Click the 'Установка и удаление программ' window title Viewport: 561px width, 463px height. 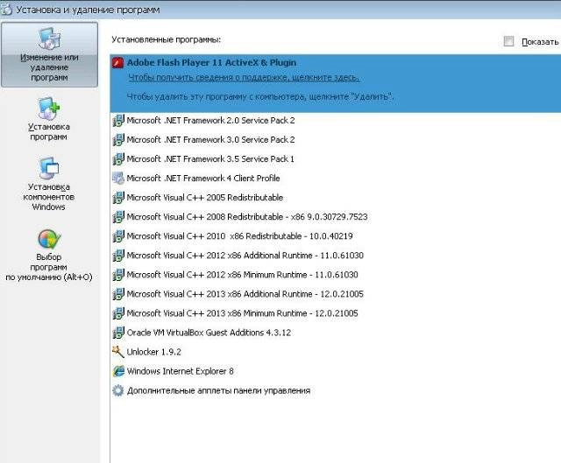88,10
